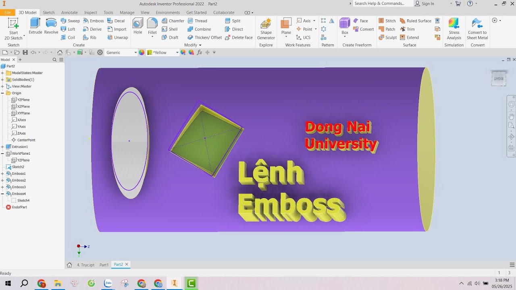The height and width of the screenshot is (290, 516).
Task: Switch to the Part1 document tab
Action: tap(104, 265)
